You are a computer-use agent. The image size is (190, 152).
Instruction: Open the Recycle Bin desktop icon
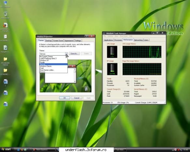coord(5,15)
